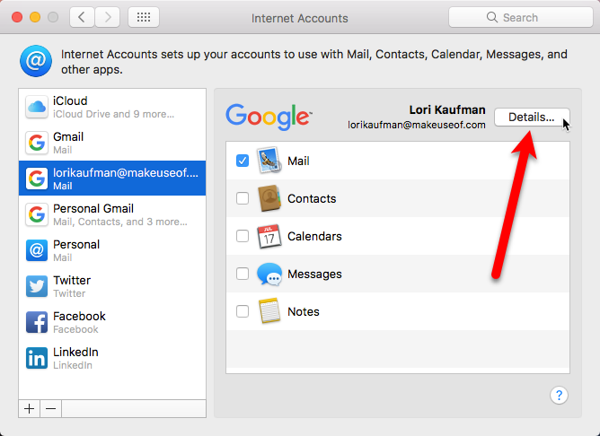Click the "Internet Accounts" window title
The image size is (600, 436).
[x=300, y=18]
